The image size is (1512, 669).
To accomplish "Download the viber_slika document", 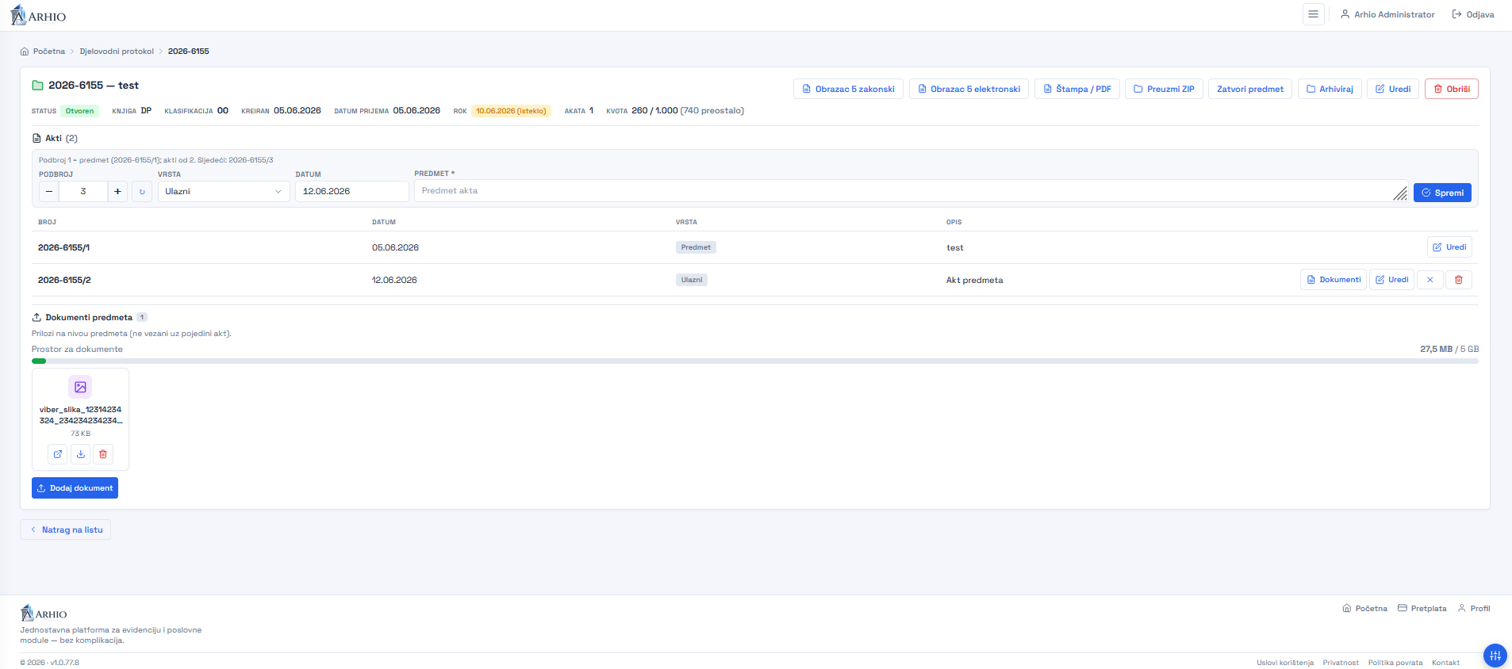I will tap(80, 454).
